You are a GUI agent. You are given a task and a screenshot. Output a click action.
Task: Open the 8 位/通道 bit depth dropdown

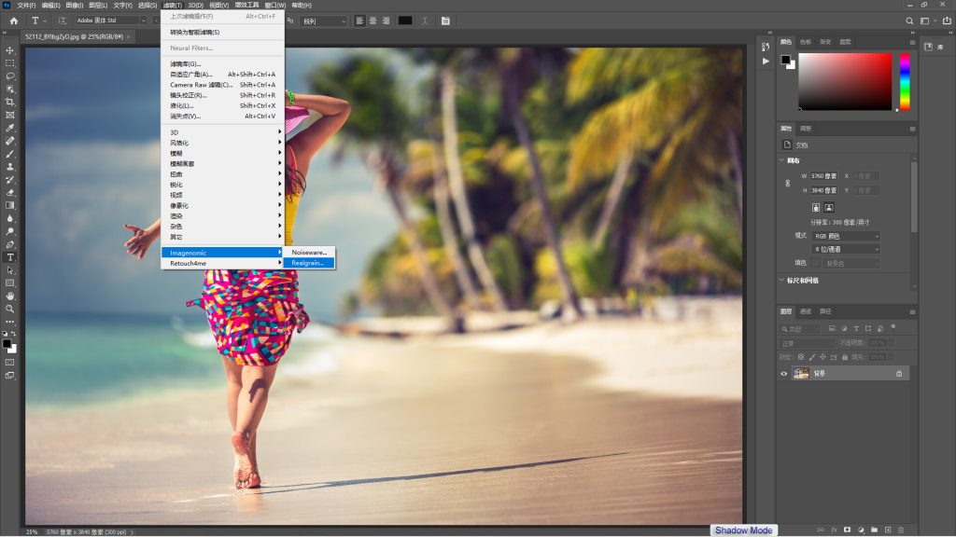[x=847, y=249]
